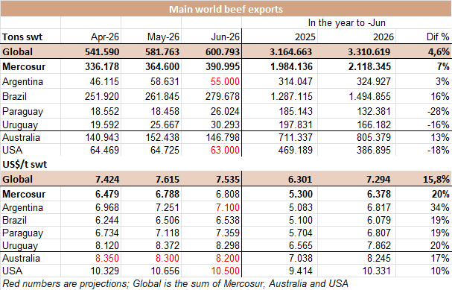The width and height of the screenshot is (452, 290).
Task: Select USA tons difference -18%
Action: (439, 150)
